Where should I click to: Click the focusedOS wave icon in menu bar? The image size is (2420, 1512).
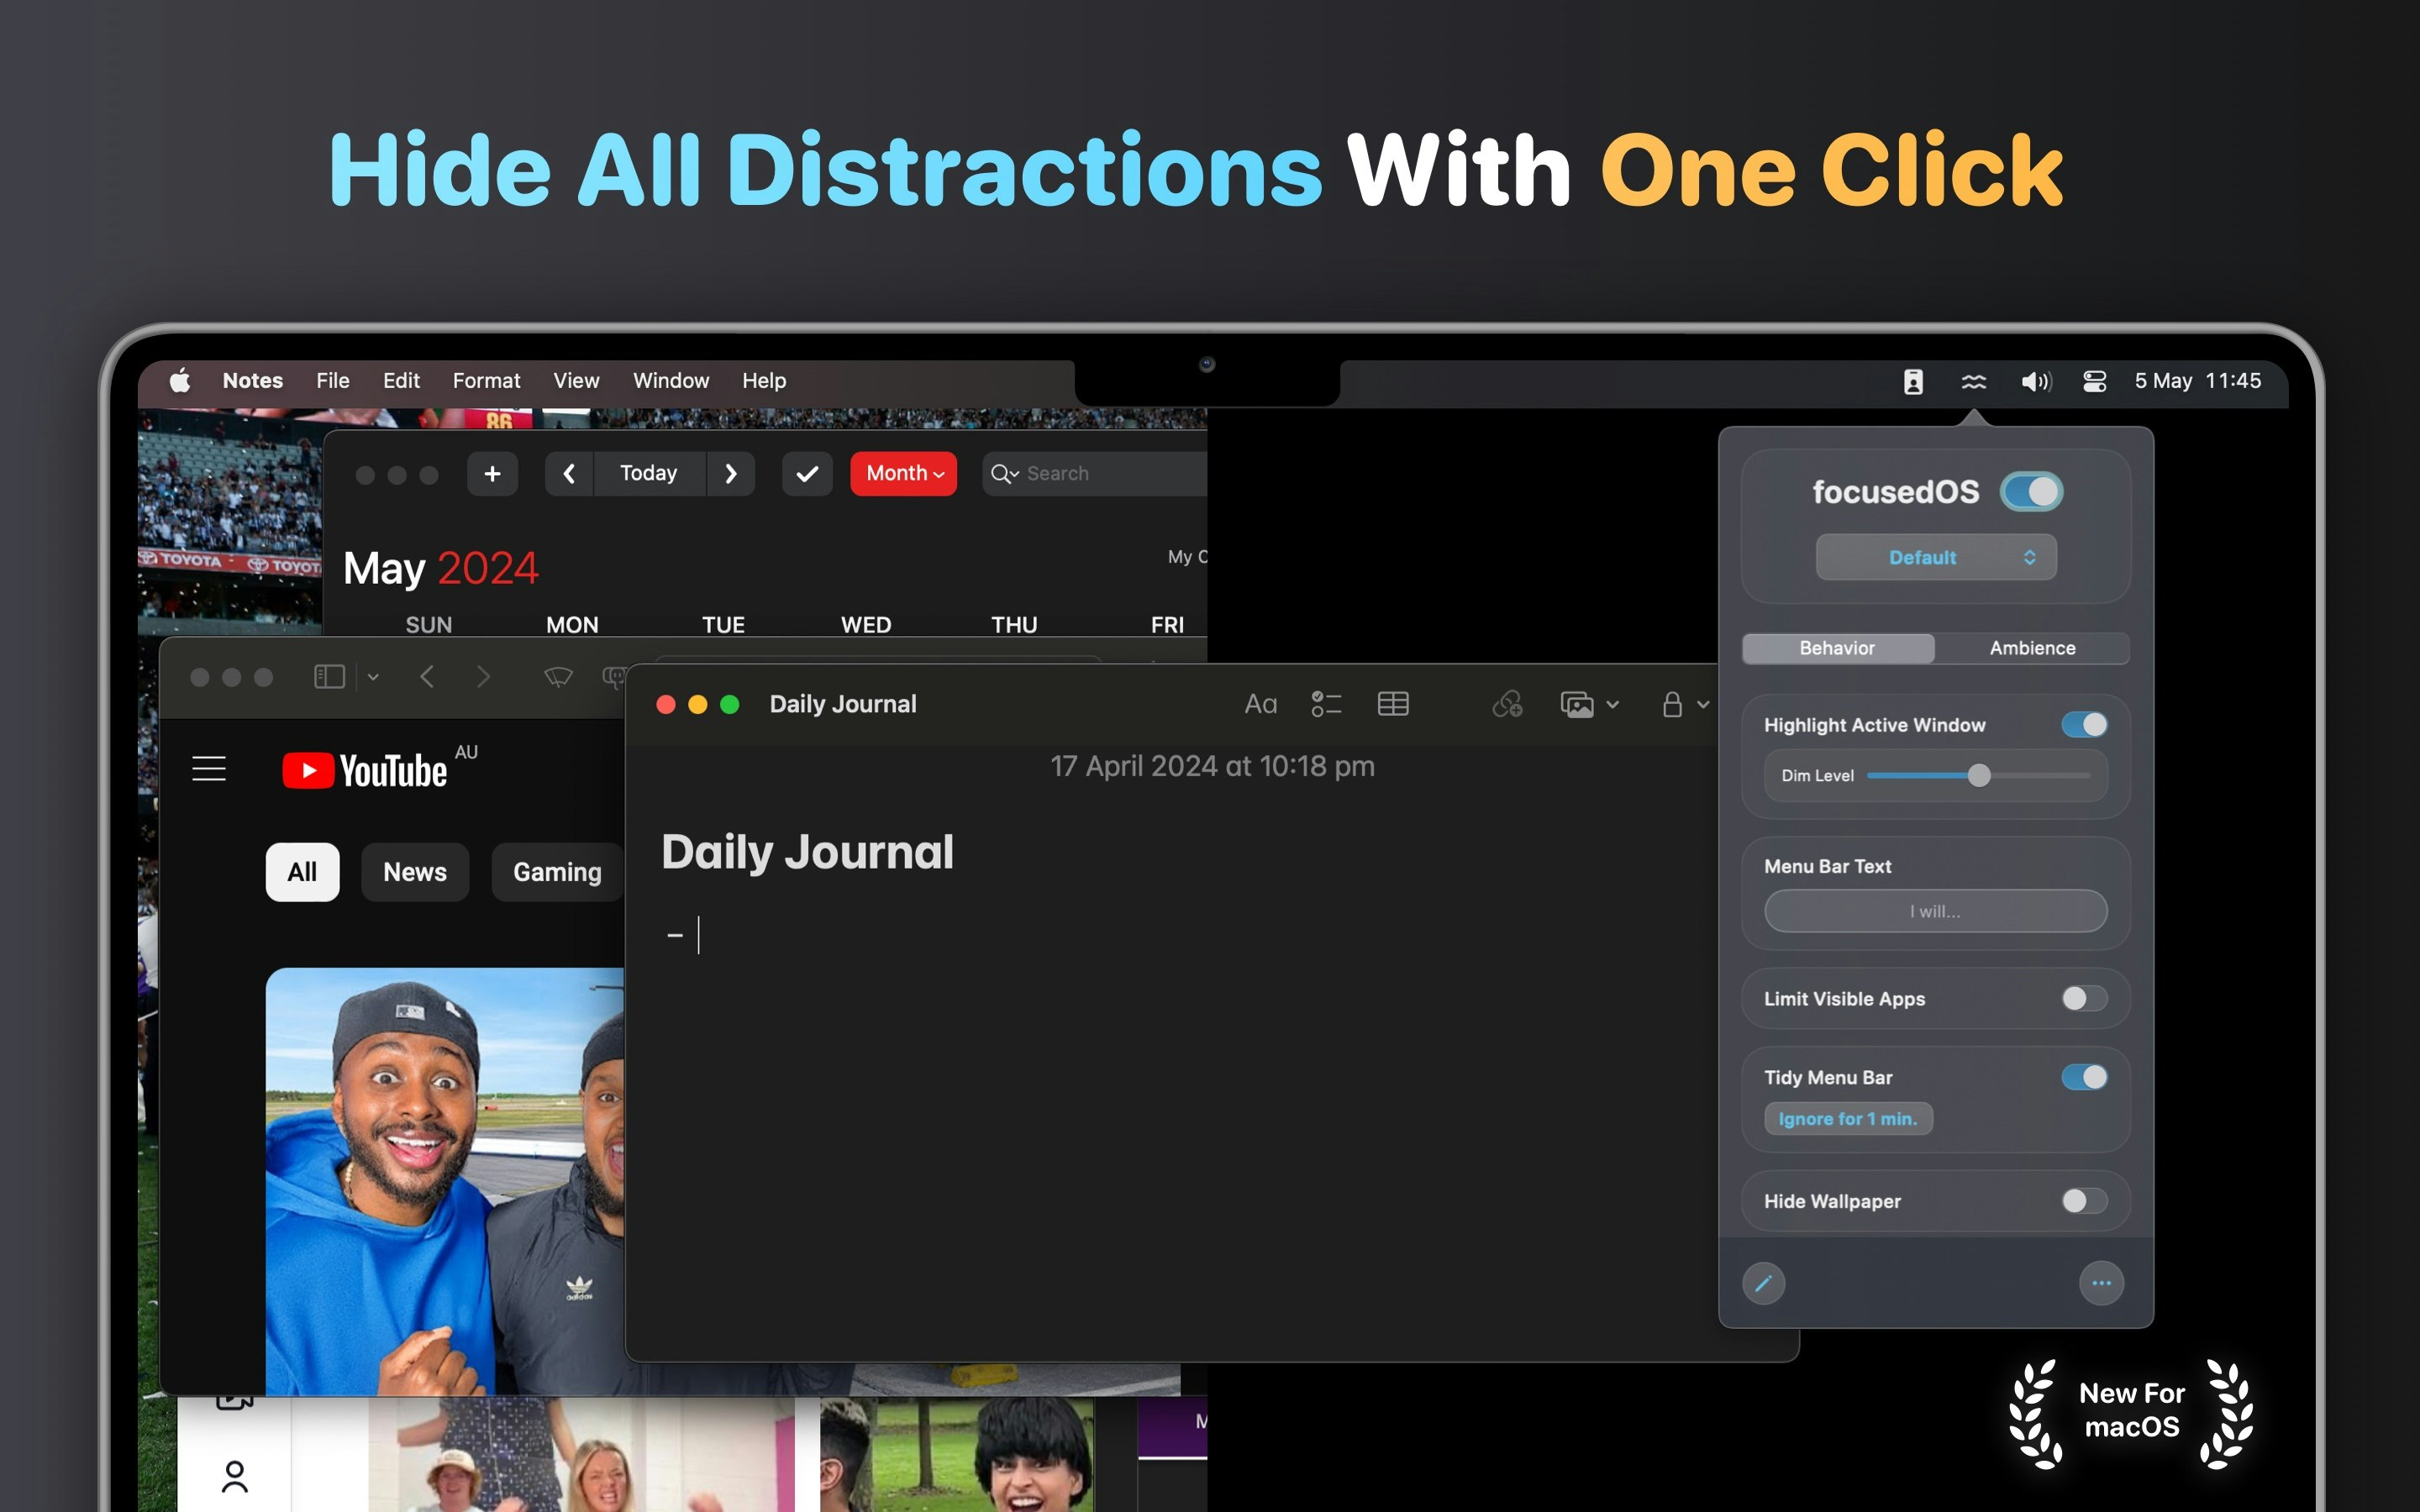click(1973, 382)
